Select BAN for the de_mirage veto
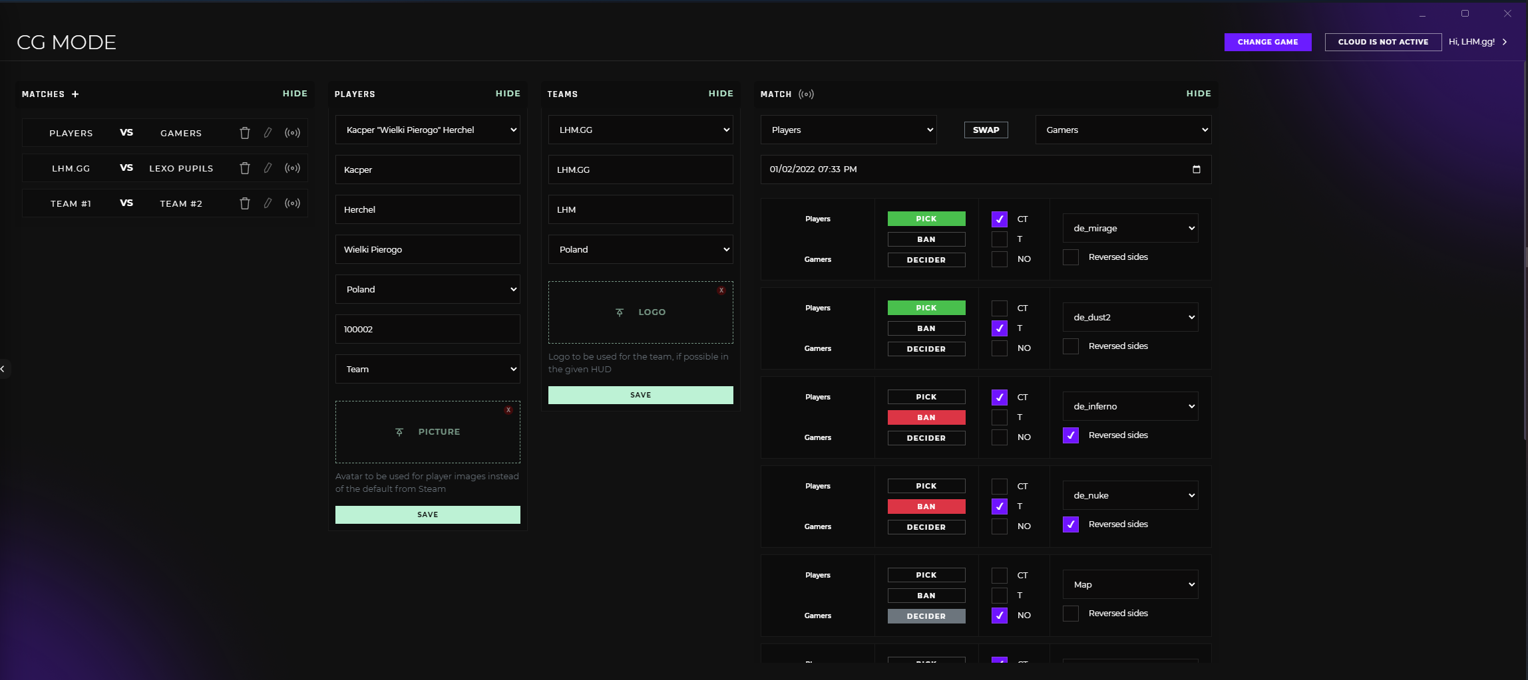The width and height of the screenshot is (1528, 680). point(926,239)
